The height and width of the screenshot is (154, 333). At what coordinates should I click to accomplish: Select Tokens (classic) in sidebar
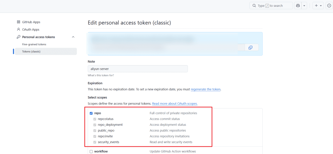[x=31, y=51]
